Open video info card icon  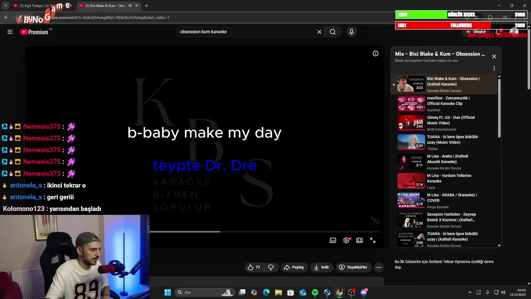pyautogui.click(x=375, y=54)
